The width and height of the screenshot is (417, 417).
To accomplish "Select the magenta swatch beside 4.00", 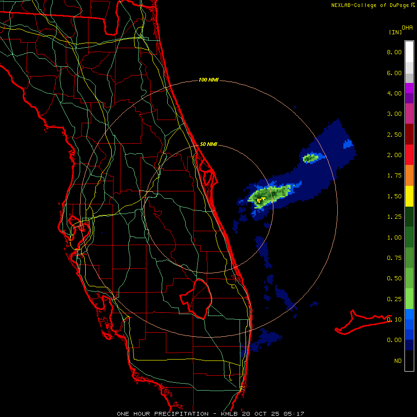I will [x=409, y=88].
